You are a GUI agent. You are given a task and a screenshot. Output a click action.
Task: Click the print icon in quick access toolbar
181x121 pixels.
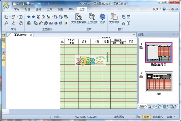(28, 4)
